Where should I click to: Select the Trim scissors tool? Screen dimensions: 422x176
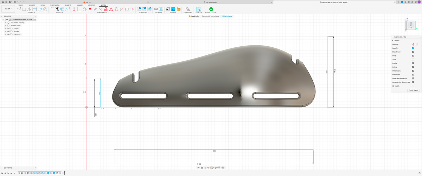coord(57,9)
